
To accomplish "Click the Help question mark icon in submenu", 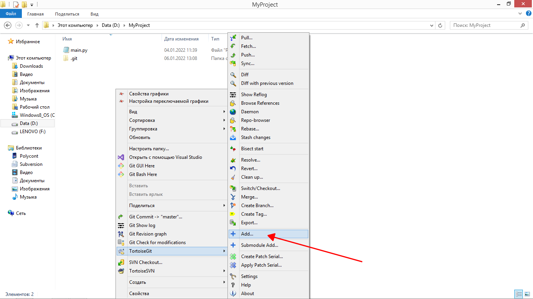I will 233,285.
